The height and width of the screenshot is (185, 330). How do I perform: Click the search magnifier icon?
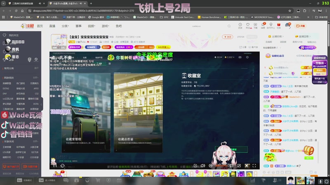pyautogui.click(x=229, y=26)
